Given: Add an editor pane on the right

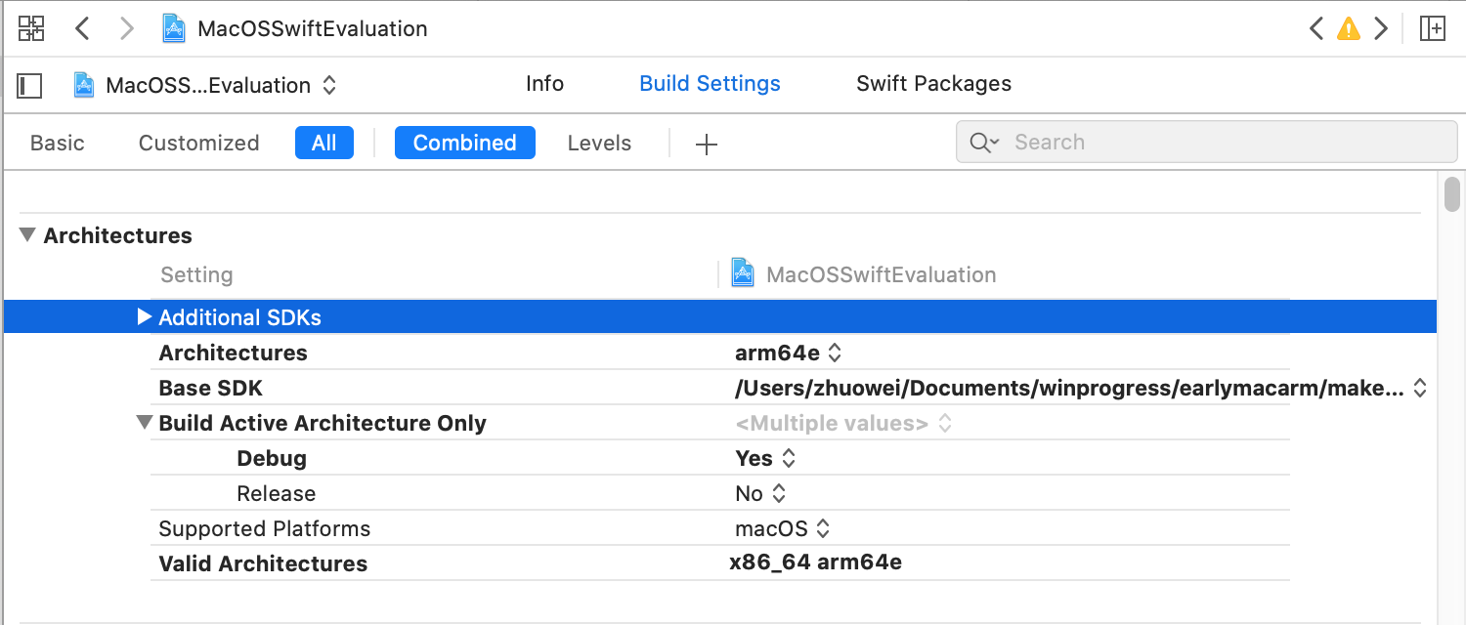Looking at the screenshot, I should 1433,28.
